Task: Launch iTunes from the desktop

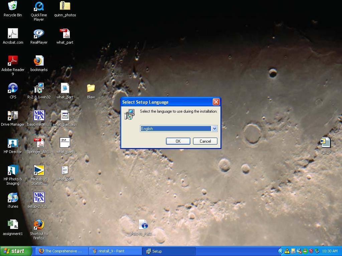Action: pyautogui.click(x=13, y=198)
